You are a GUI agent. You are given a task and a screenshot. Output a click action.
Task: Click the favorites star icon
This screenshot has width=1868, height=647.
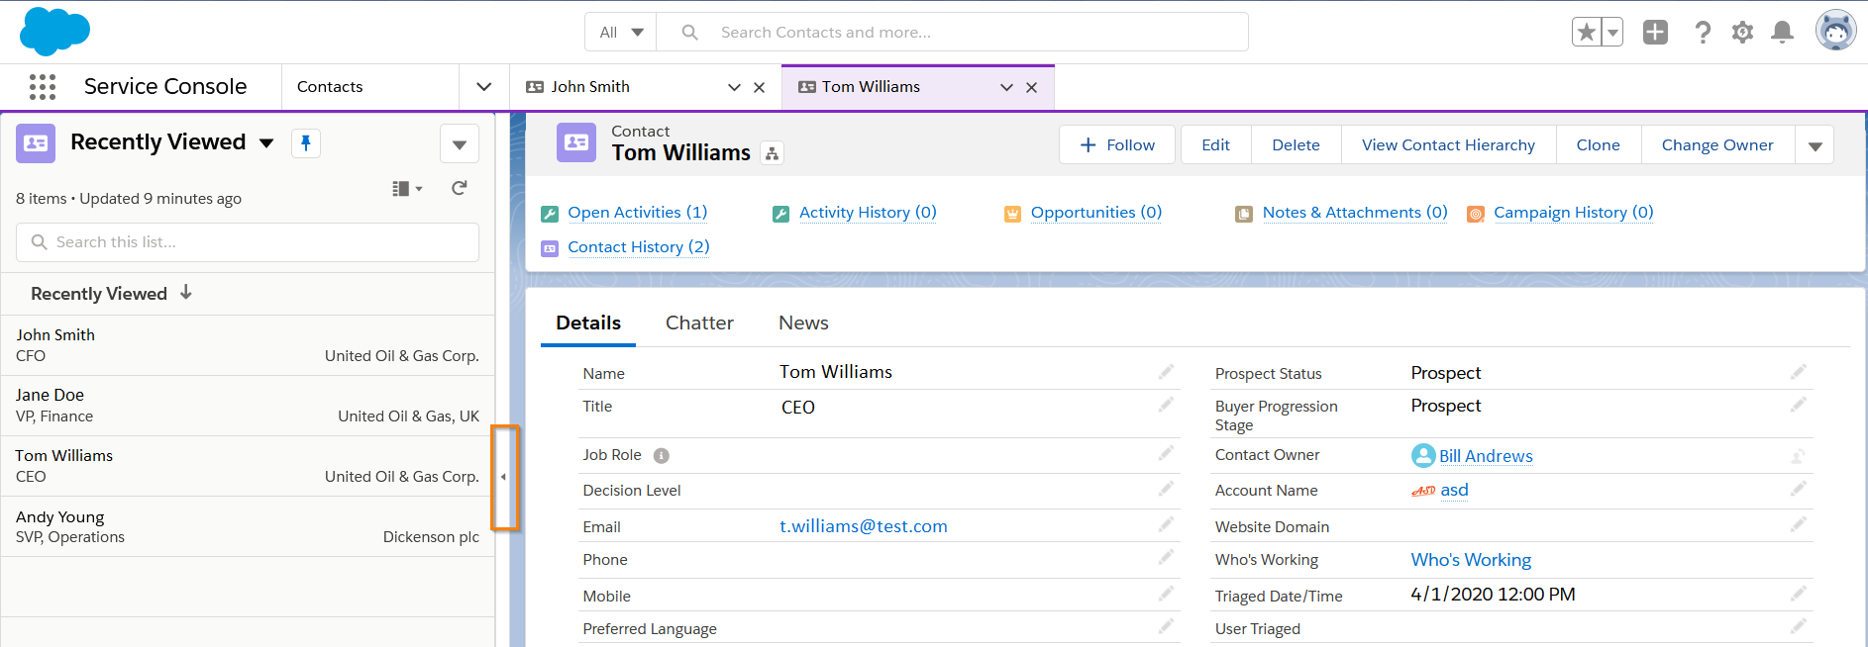pos(1587,33)
